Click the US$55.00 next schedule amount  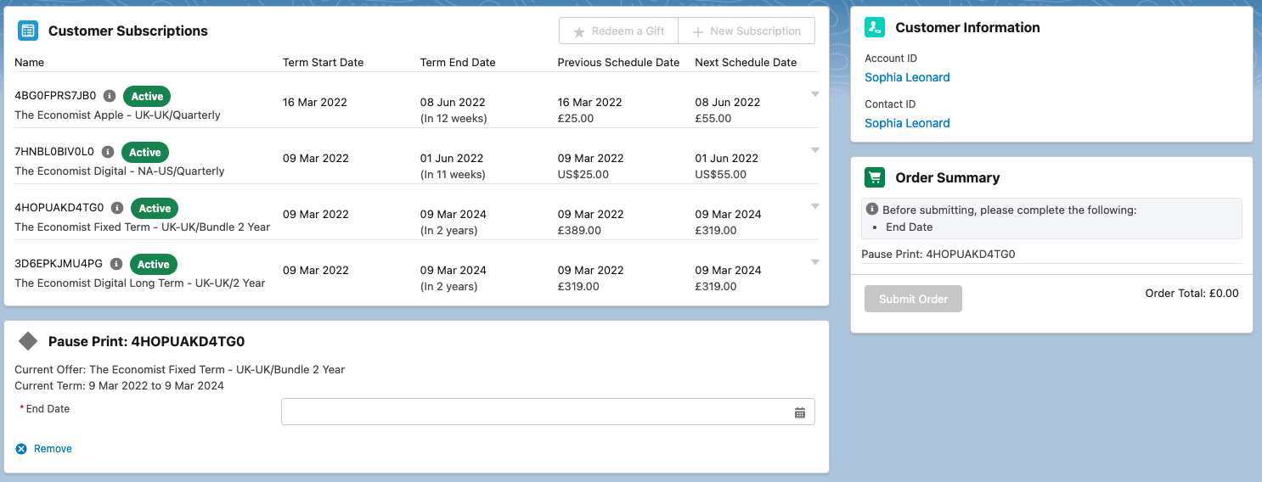[721, 174]
